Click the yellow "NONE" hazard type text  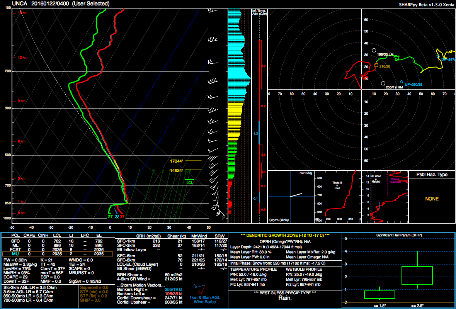[432, 199]
